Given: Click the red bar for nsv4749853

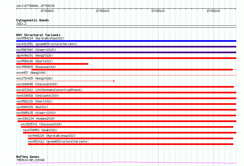Looking at the screenshot, I should [x=130, y=133].
